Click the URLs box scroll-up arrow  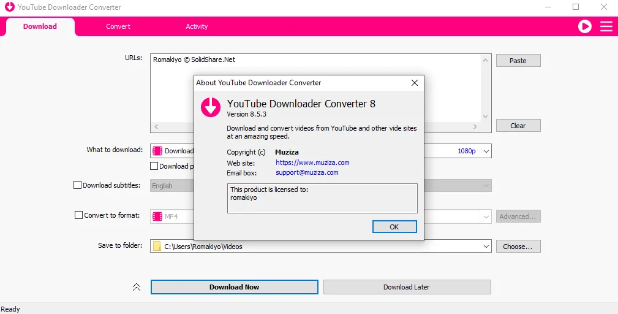(x=485, y=60)
